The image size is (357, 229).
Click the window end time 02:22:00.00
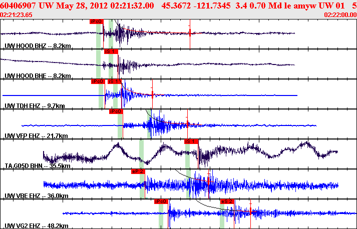point(340,15)
